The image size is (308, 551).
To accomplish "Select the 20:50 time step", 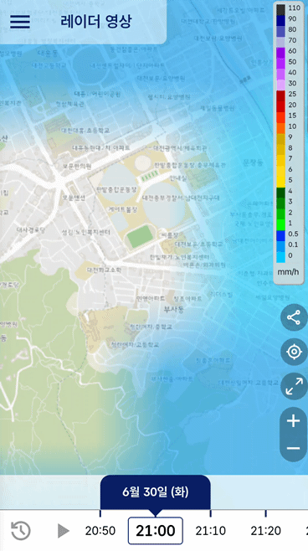I will pyautogui.click(x=100, y=531).
